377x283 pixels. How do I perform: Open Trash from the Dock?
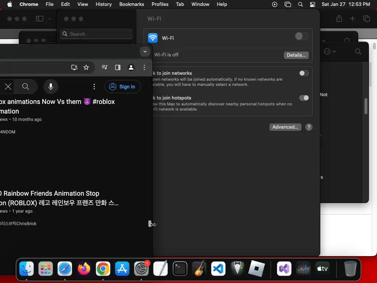[350, 268]
